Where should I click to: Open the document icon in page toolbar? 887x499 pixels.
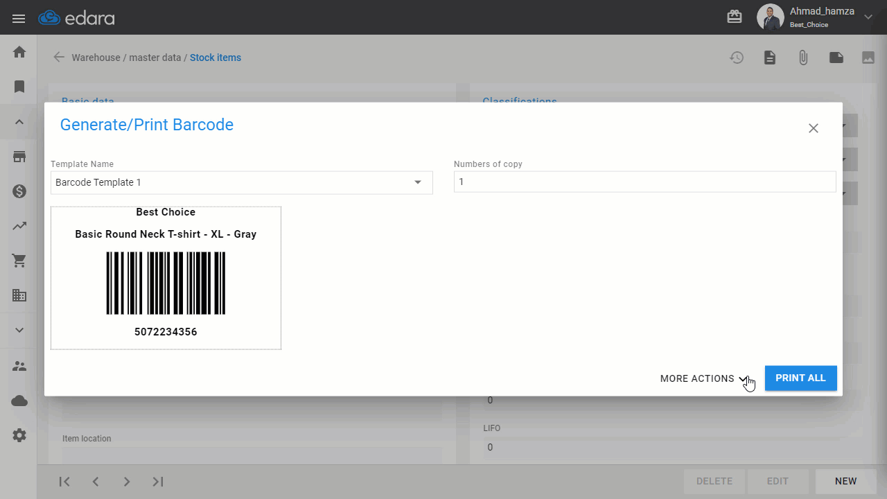[770, 58]
